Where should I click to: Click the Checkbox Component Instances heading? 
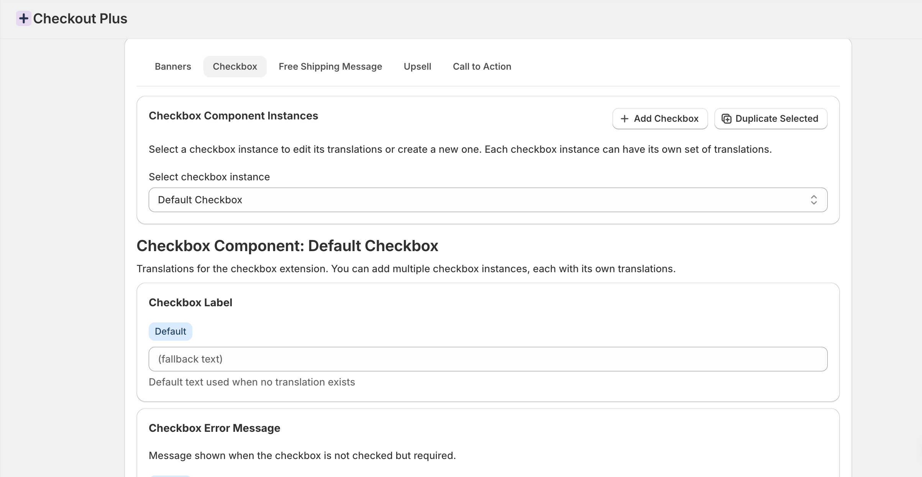(233, 116)
